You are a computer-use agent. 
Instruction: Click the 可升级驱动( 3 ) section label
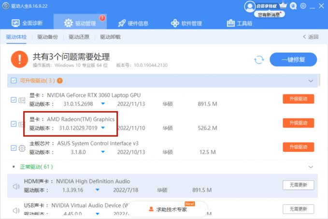tap(37, 81)
